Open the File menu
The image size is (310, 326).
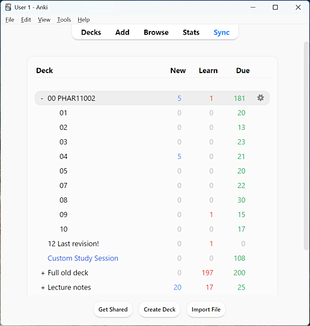pos(9,20)
